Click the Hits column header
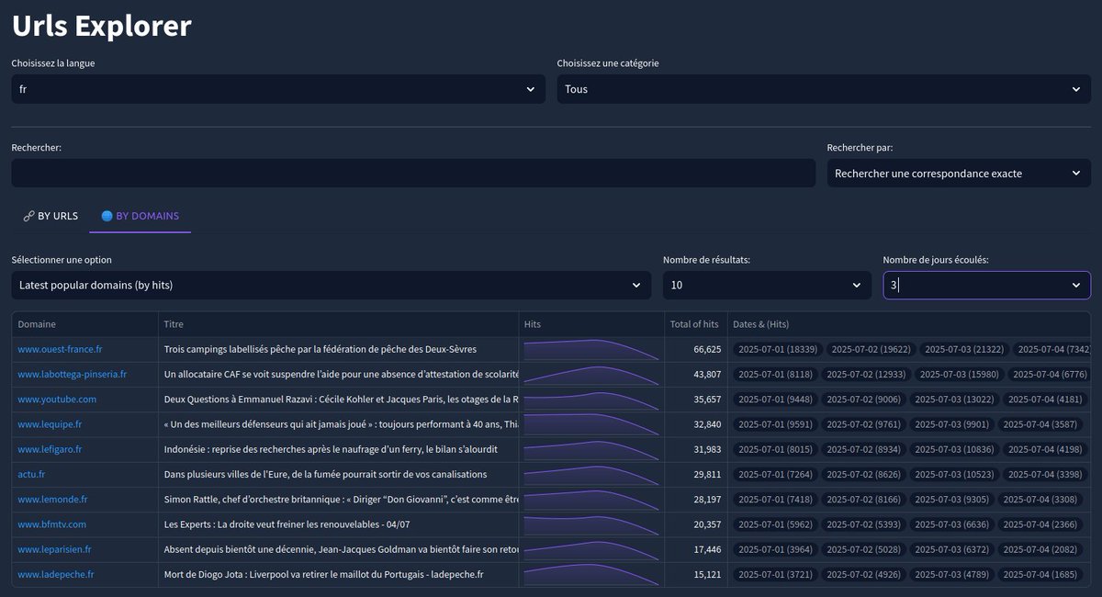The image size is (1102, 597). coord(591,324)
